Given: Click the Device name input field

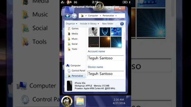Looking at the screenshot, I should (106, 74).
